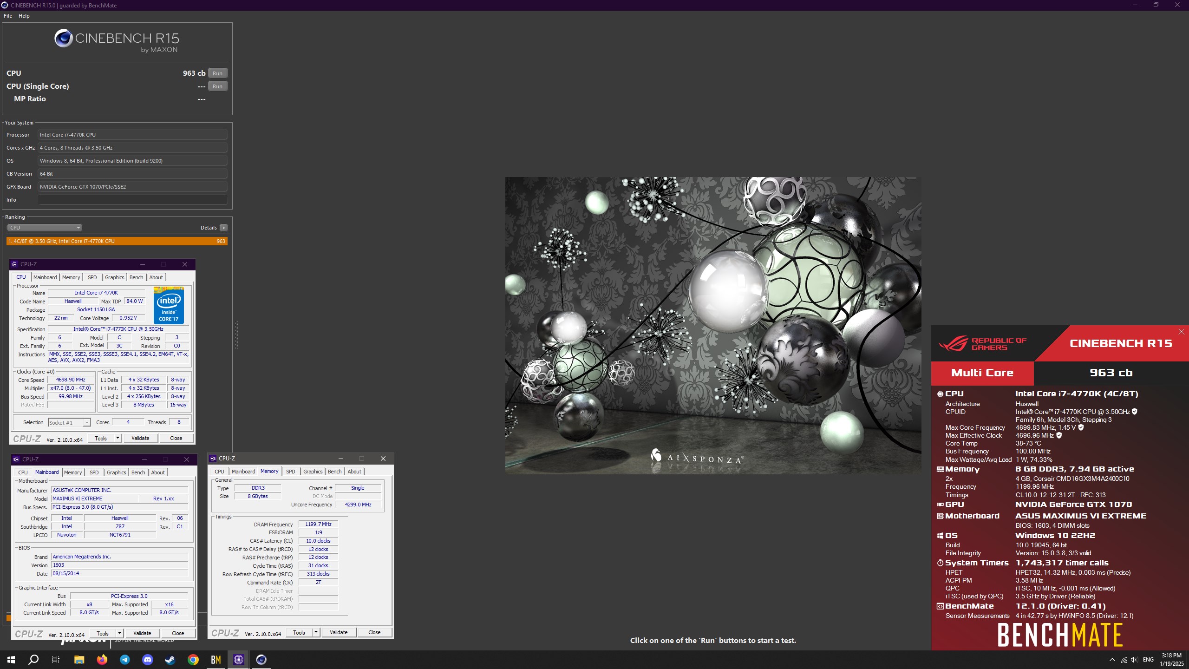Open Task View on taskbar
1189x669 pixels.
pos(56,660)
